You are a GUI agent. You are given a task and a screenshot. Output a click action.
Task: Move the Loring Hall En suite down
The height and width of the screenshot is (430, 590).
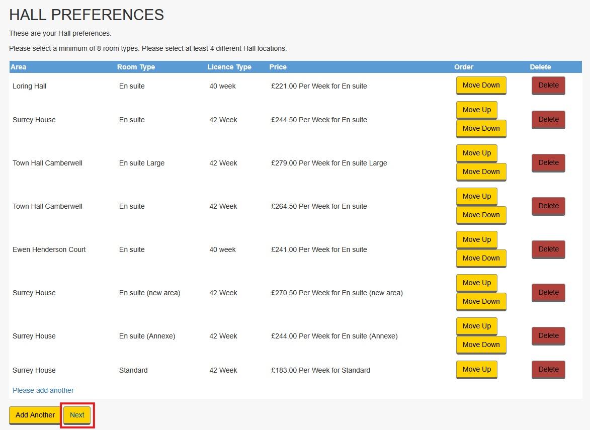481,85
